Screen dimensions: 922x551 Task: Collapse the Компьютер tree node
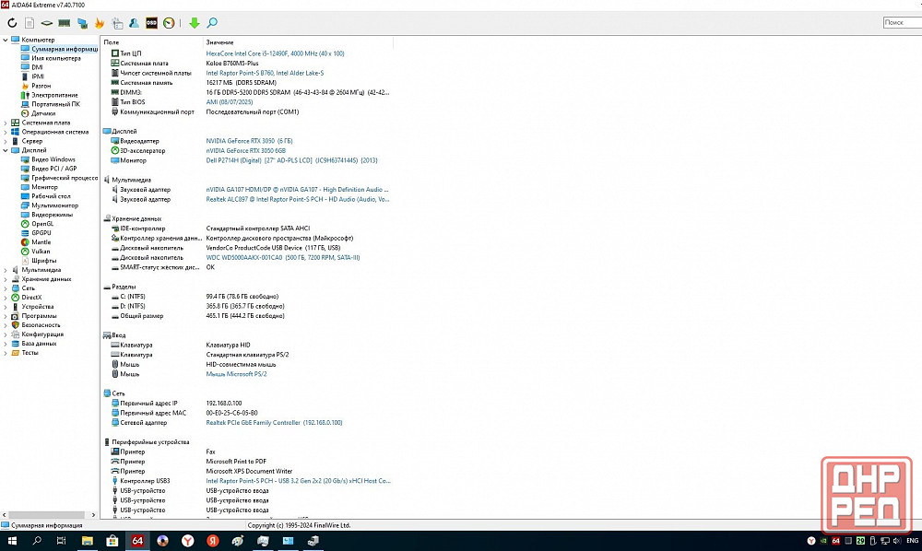[6, 40]
